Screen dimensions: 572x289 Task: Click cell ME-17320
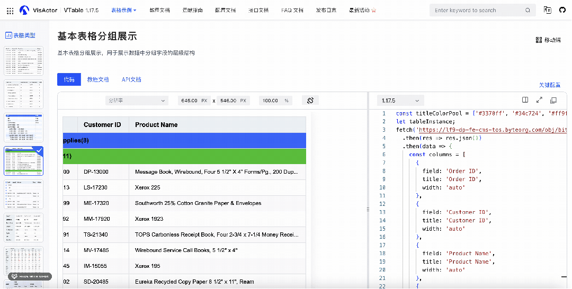coord(103,203)
